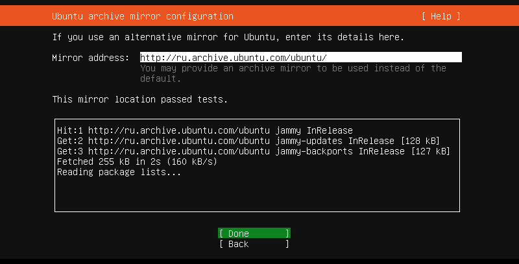
Task: Click the 'Mirror address:' label
Action: (91, 58)
